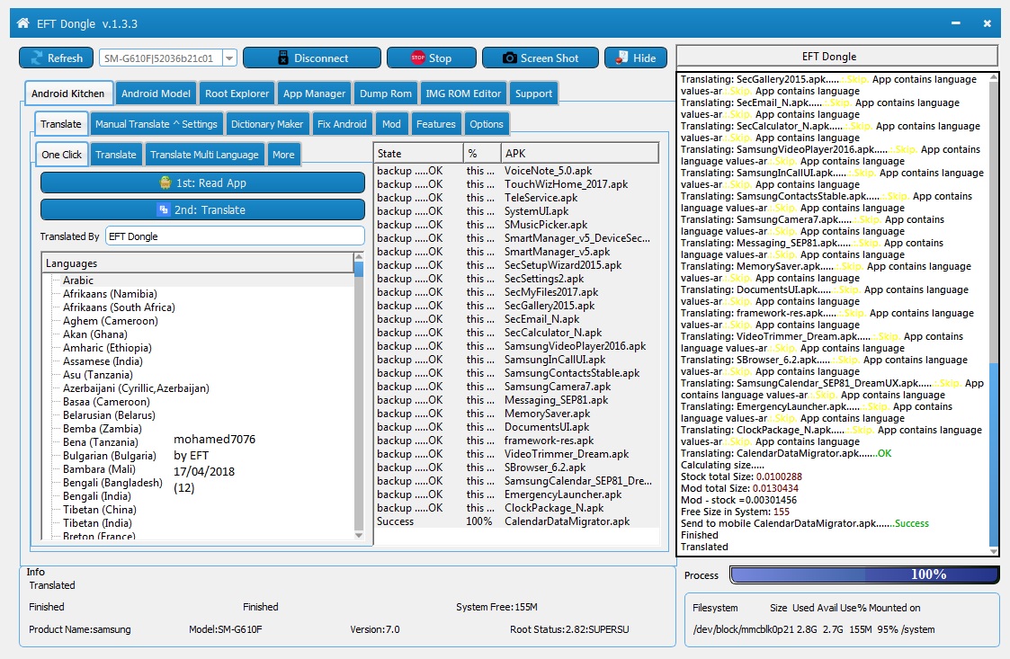Switch to Android Kitchen tab
This screenshot has width=1010, height=659.
tap(68, 94)
